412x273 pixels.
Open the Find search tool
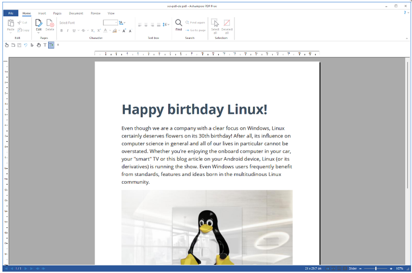[178, 24]
